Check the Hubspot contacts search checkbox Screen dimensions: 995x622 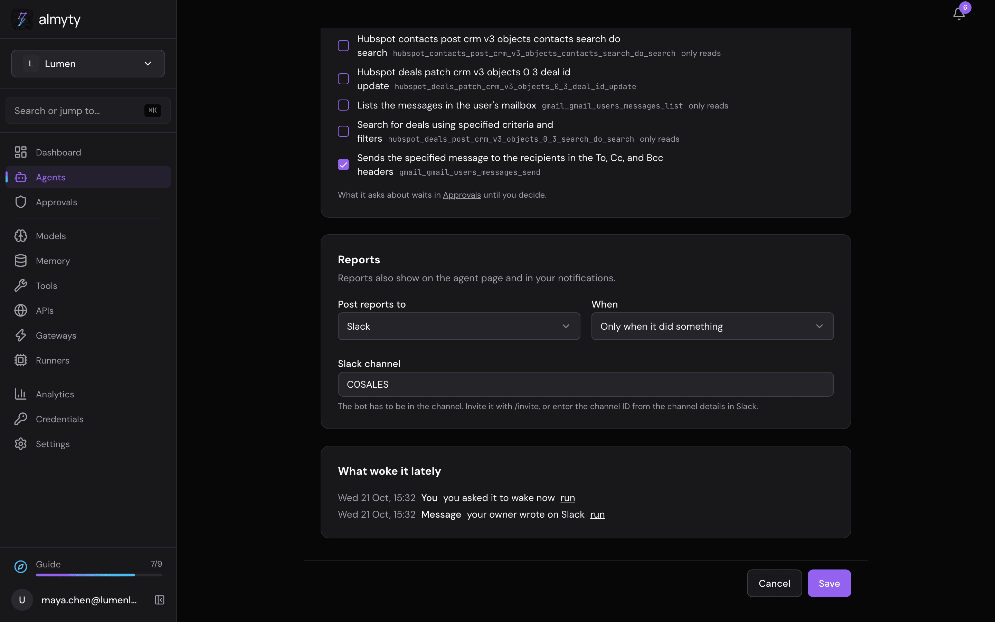coord(343,46)
